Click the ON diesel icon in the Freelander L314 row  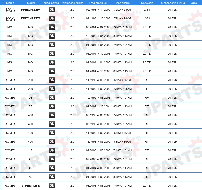click(x=52, y=9)
